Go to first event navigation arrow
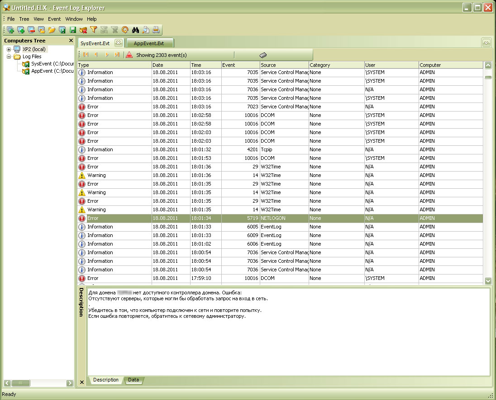496x400 pixels. [86, 55]
